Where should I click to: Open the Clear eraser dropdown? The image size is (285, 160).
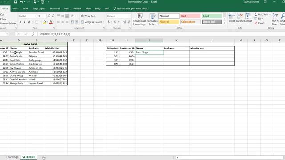point(260,23)
